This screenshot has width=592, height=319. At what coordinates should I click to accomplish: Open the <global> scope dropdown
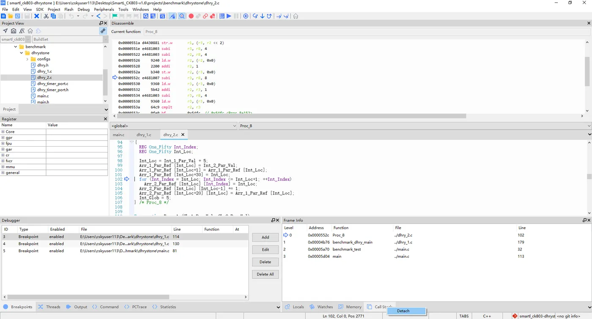173,126
